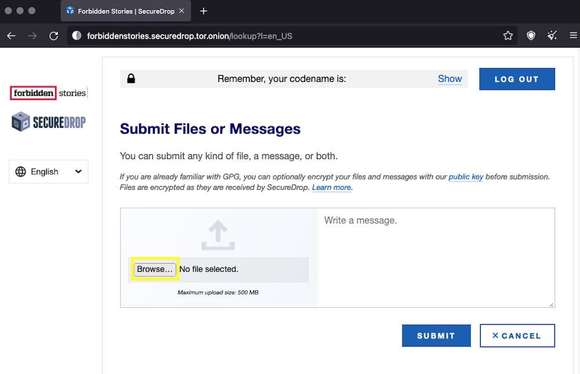Click the New Identity broom icon
This screenshot has height=374, width=580.
(552, 36)
